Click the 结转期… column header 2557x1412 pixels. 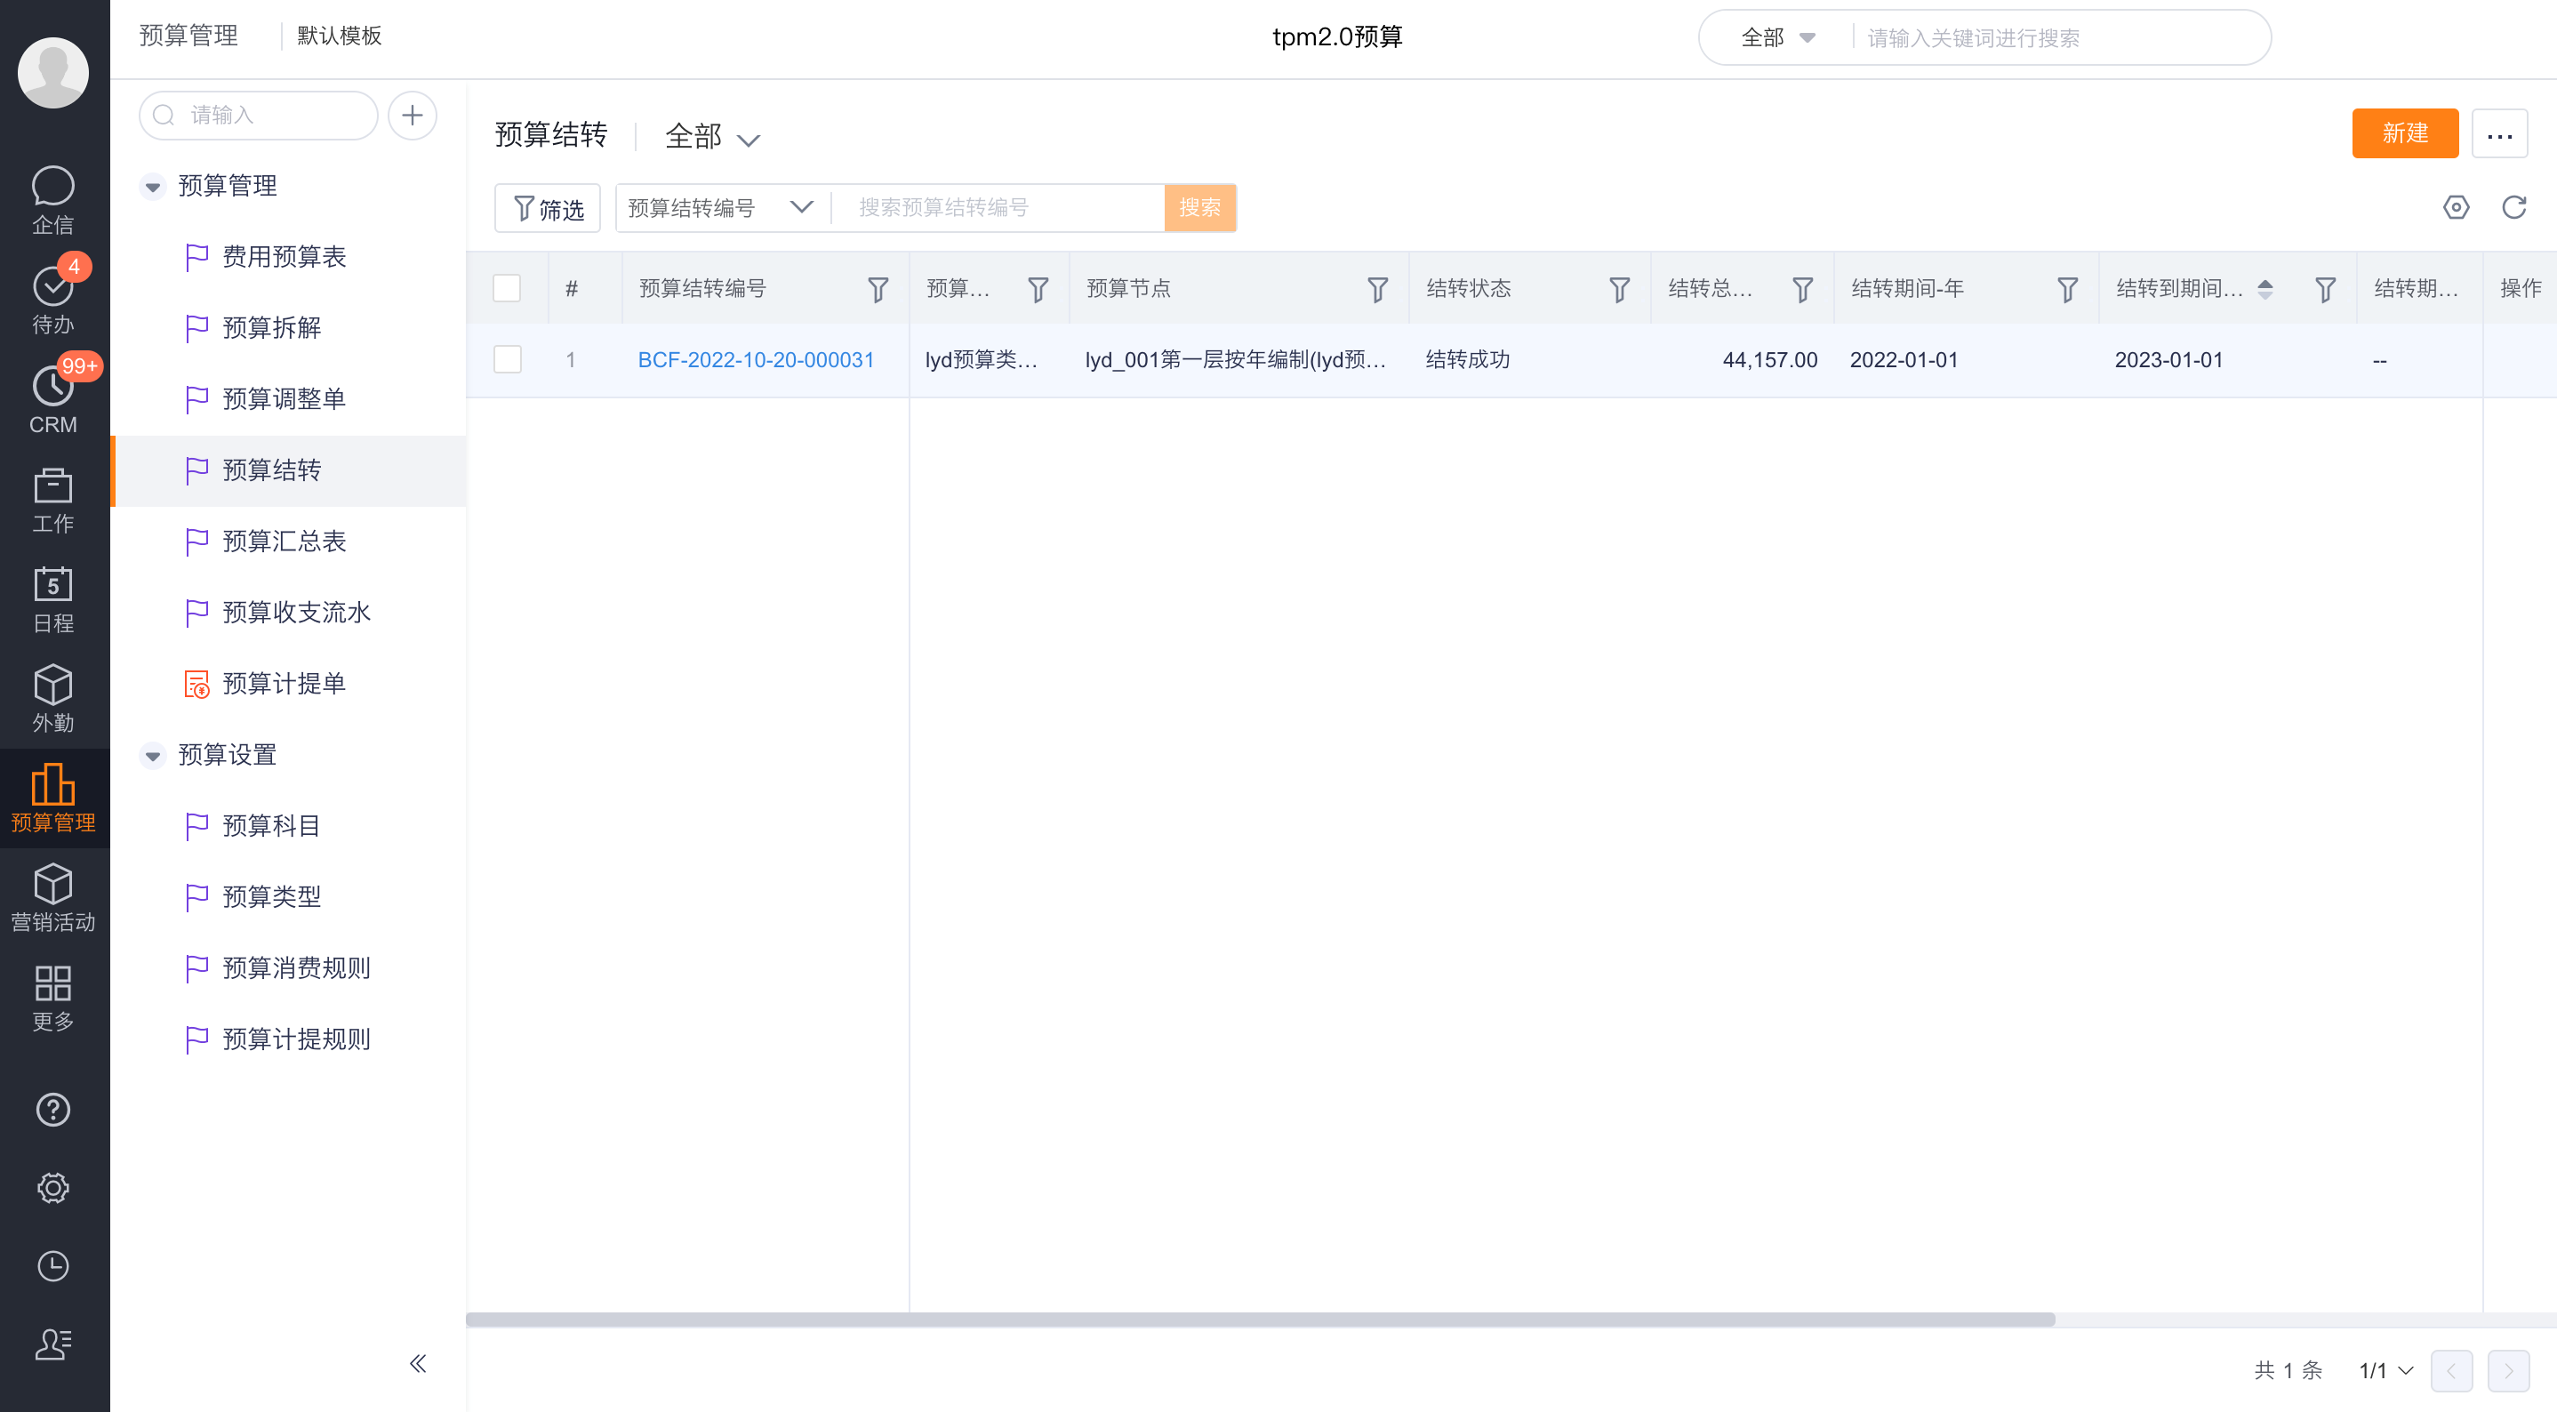(2415, 289)
